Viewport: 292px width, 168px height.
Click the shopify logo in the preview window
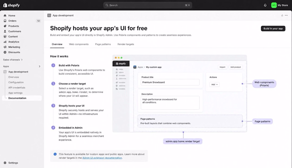(121, 64)
